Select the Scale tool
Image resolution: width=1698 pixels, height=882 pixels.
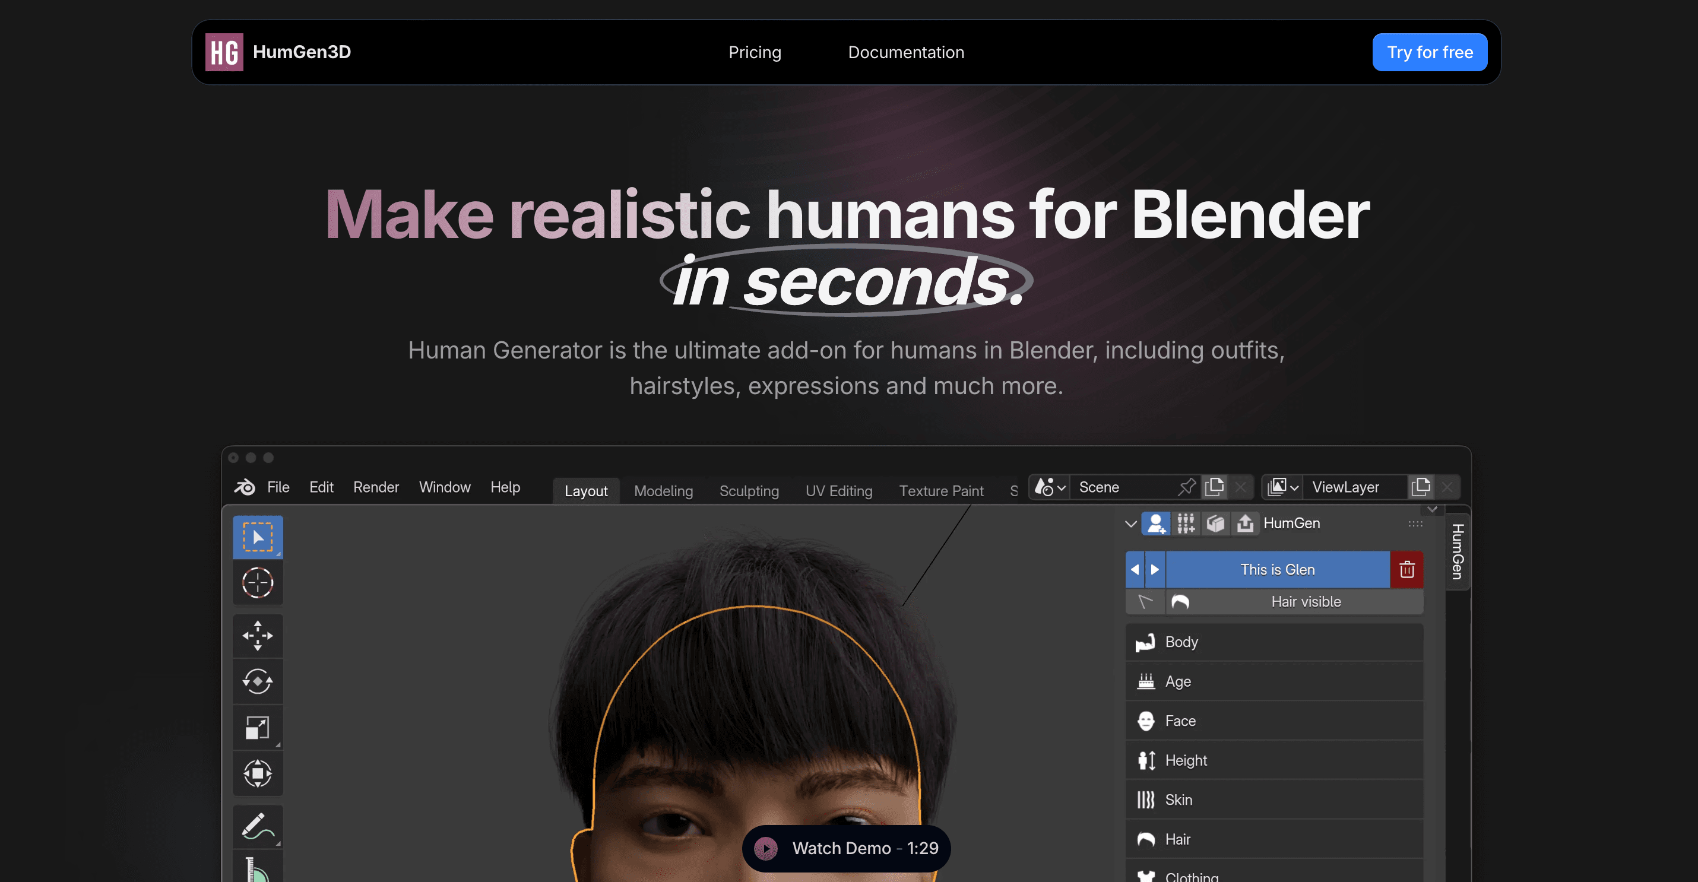(258, 727)
